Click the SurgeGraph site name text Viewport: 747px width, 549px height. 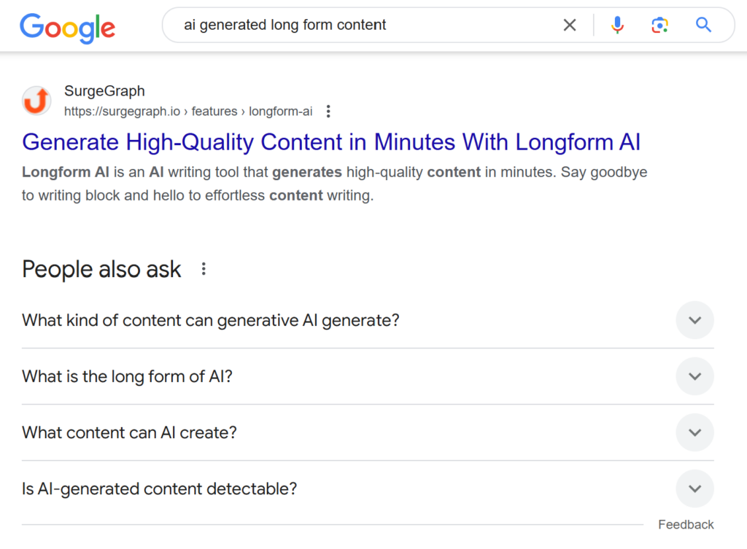pos(104,90)
